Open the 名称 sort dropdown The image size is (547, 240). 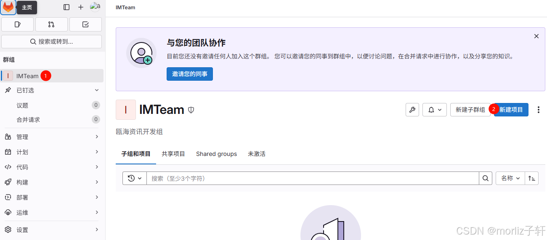[510, 178]
